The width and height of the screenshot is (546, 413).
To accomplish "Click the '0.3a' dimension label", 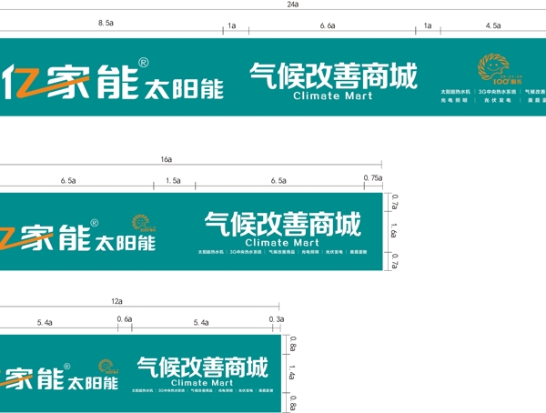I will (277, 319).
